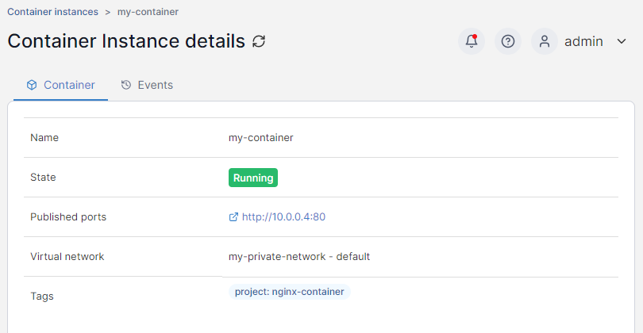Image resolution: width=643 pixels, height=333 pixels.
Task: Click the admin user avatar icon
Action: pos(545,41)
